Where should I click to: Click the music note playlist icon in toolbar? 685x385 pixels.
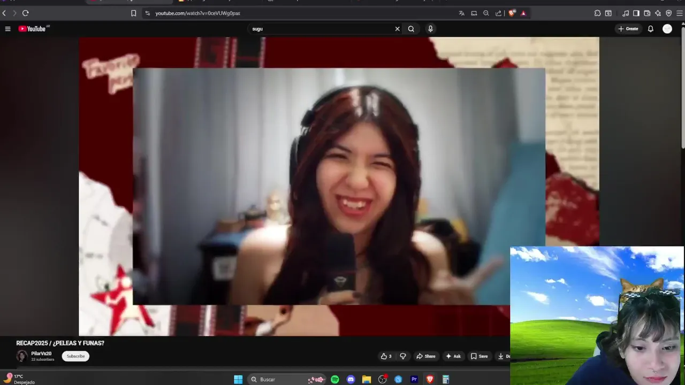tap(626, 13)
